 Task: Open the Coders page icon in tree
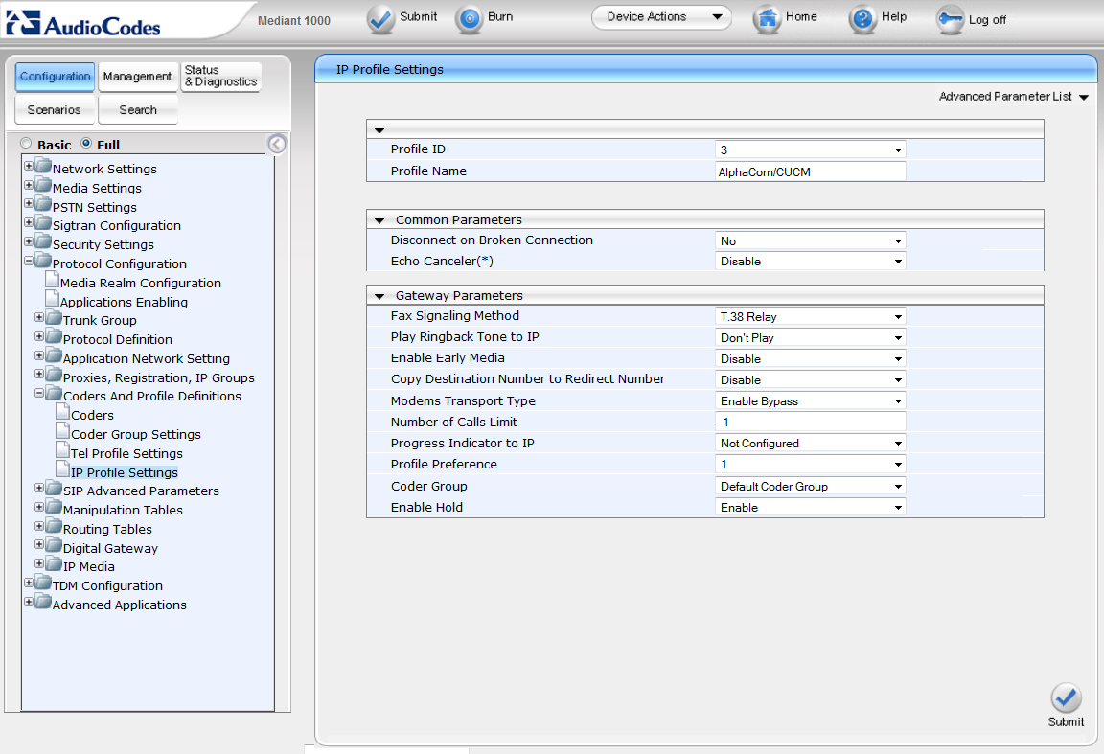[62, 415]
